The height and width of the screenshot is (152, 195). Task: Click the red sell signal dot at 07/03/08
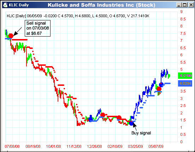pos(11,36)
